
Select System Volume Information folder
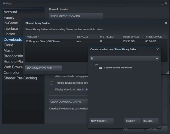coord(118,68)
